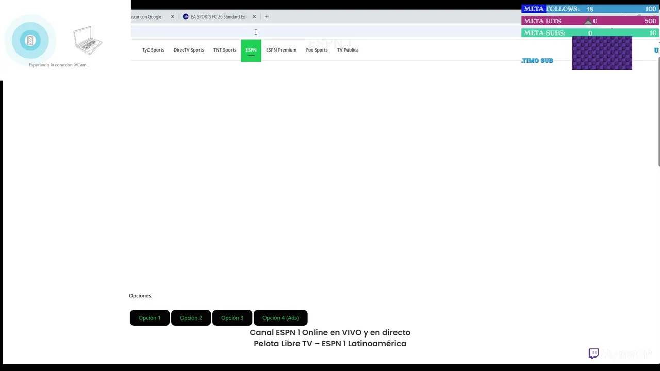Click the iVCam laptop icon
This screenshot has height=371, width=660.
pyautogui.click(x=88, y=40)
